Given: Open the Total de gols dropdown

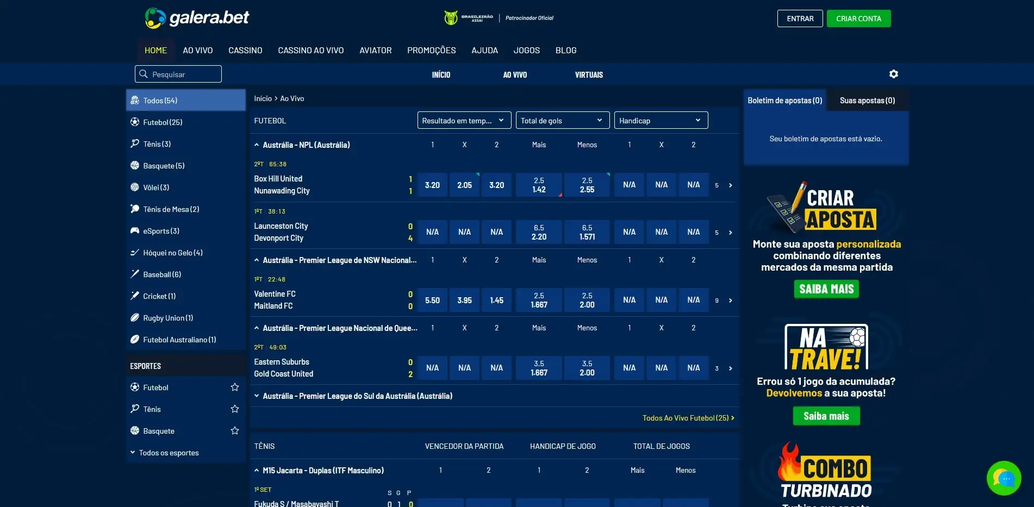Looking at the screenshot, I should click(x=562, y=120).
